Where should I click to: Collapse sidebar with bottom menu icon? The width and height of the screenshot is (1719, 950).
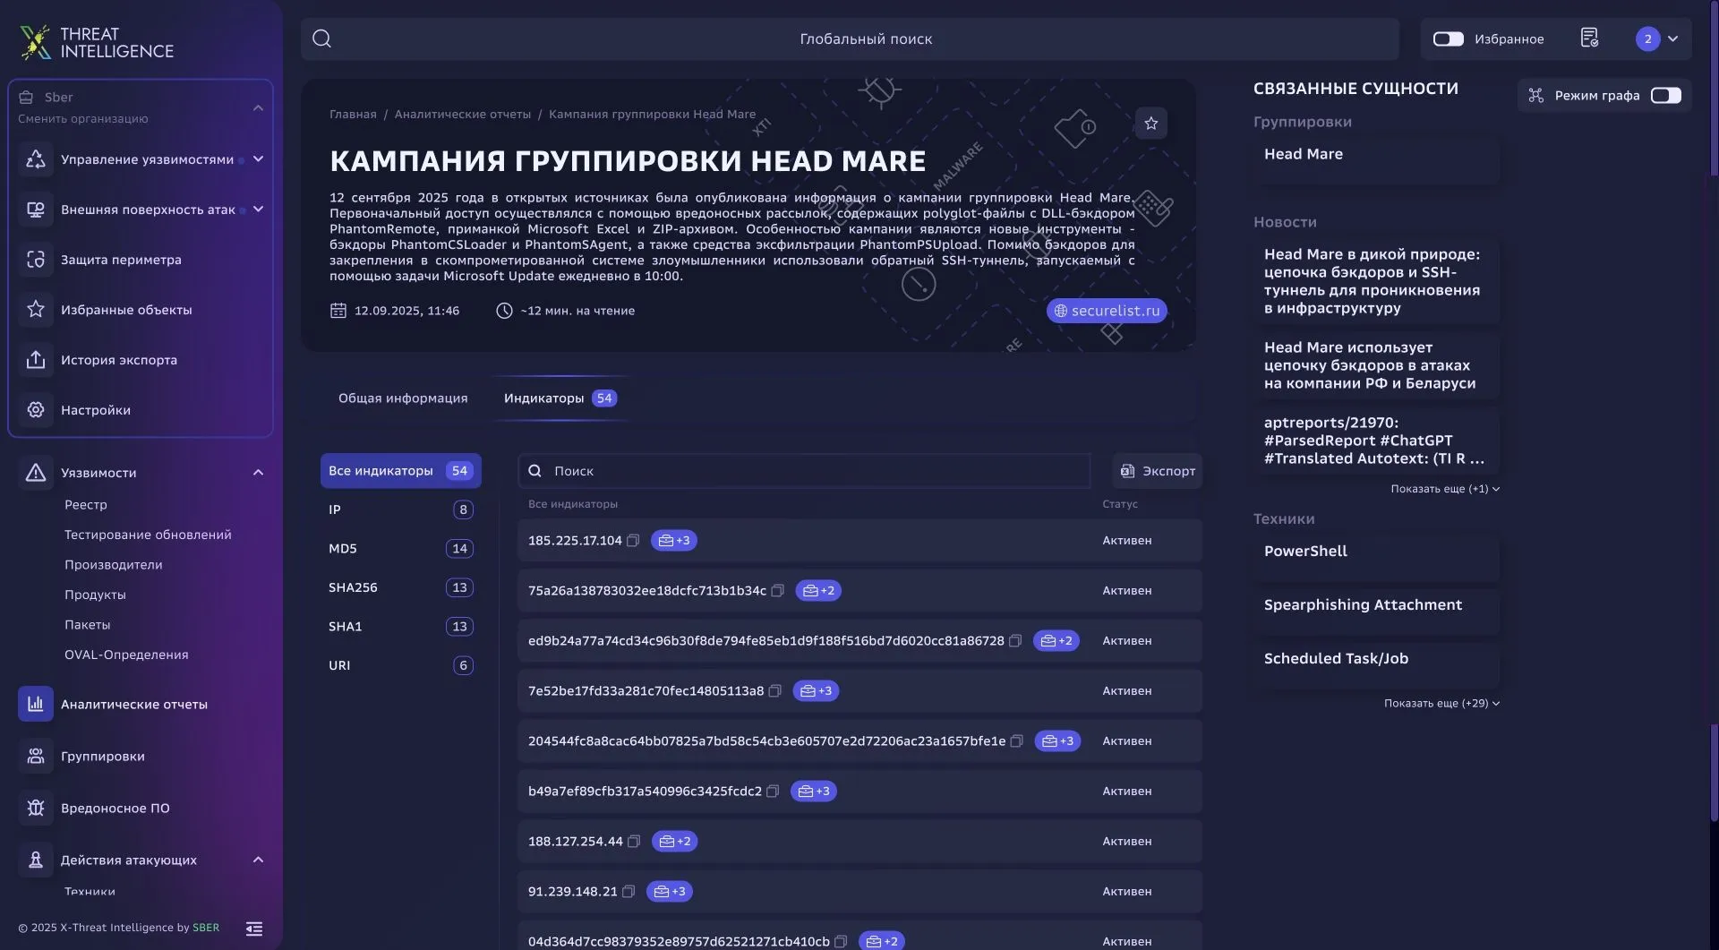254,929
